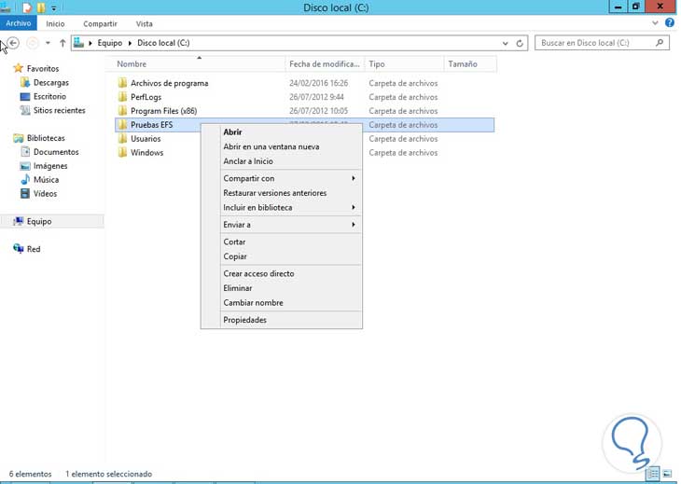This screenshot has height=484, width=681.
Task: Choose Eliminar in the context menu
Action: (282, 288)
